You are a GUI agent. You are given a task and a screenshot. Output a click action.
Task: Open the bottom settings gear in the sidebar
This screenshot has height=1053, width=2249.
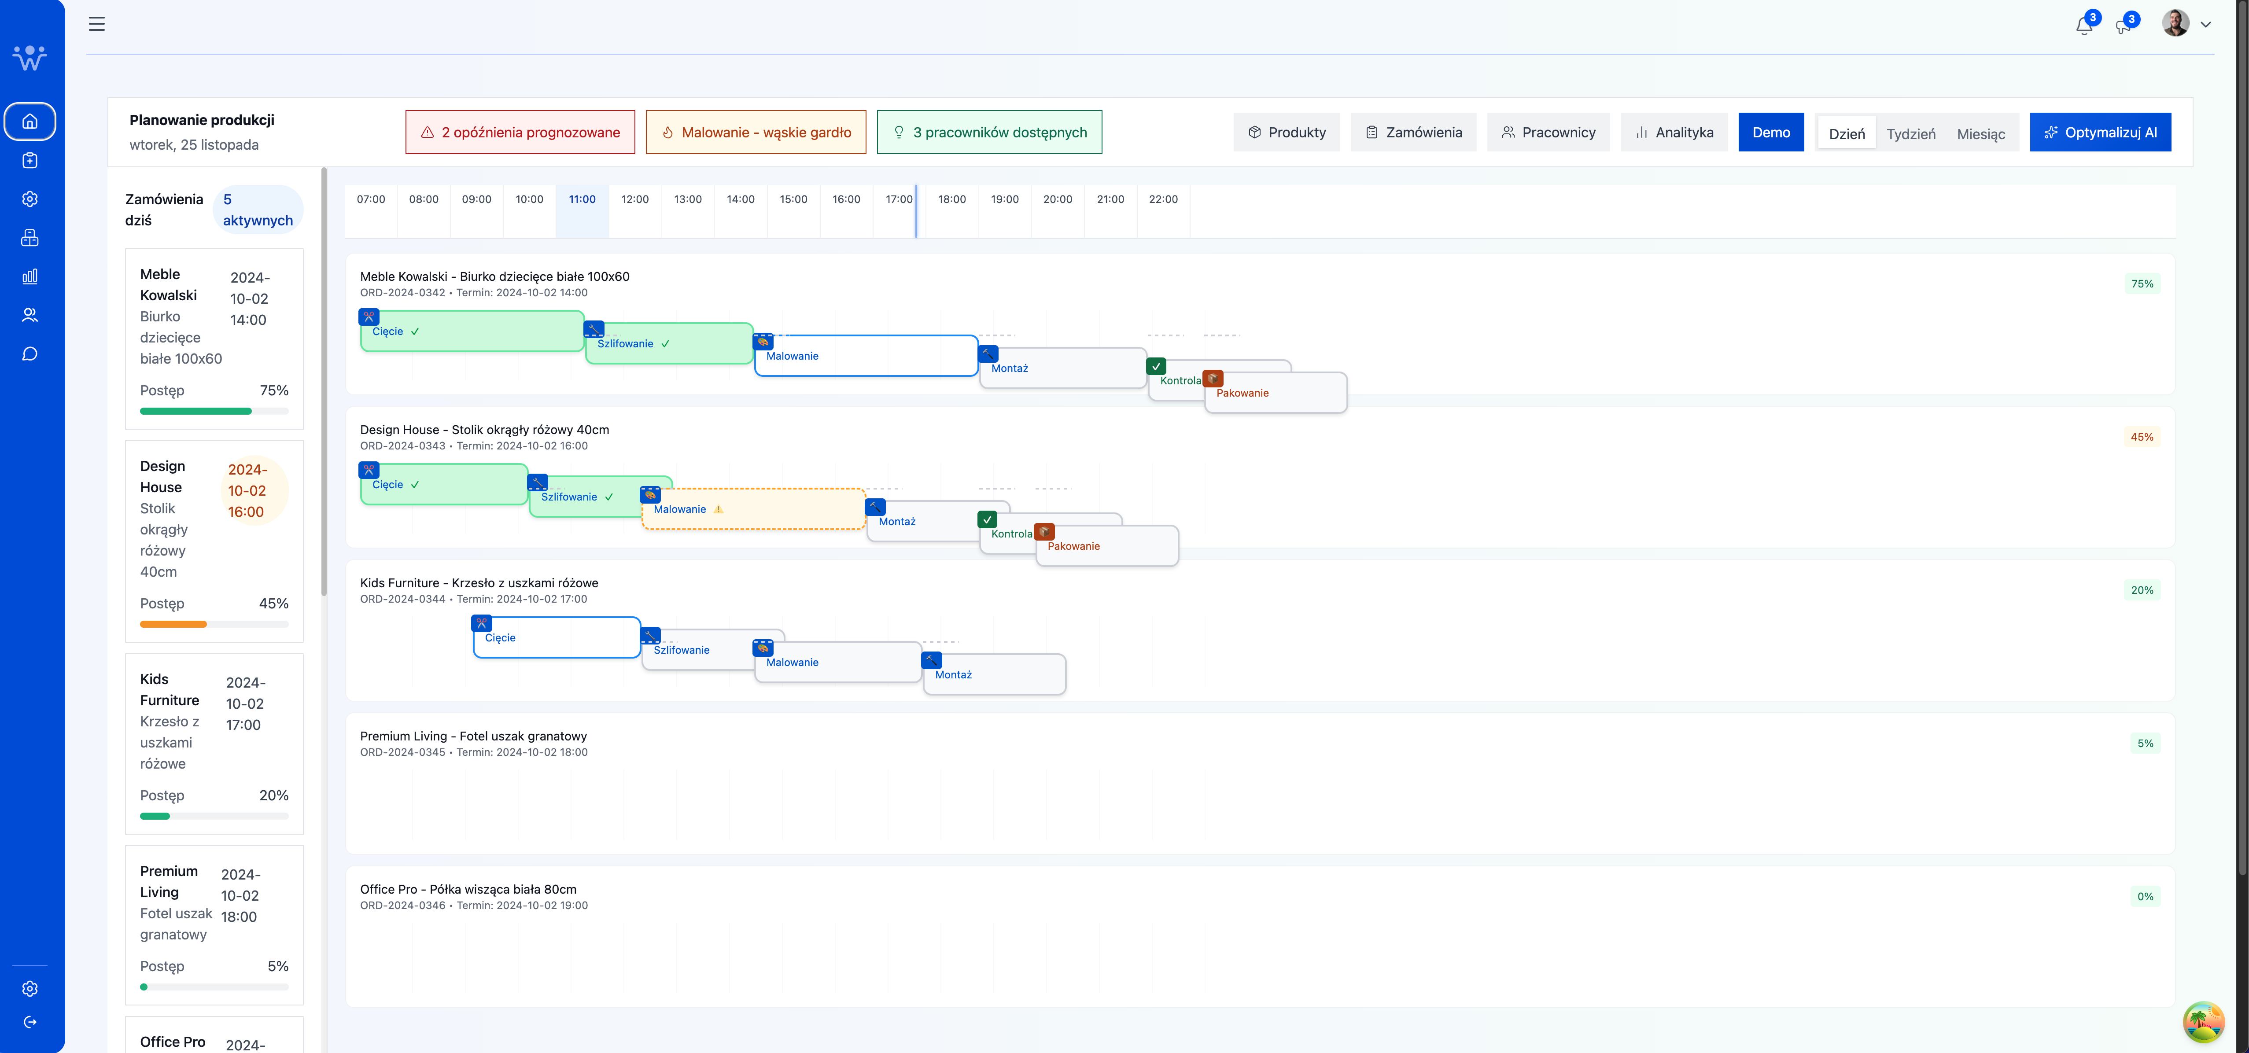(x=29, y=988)
